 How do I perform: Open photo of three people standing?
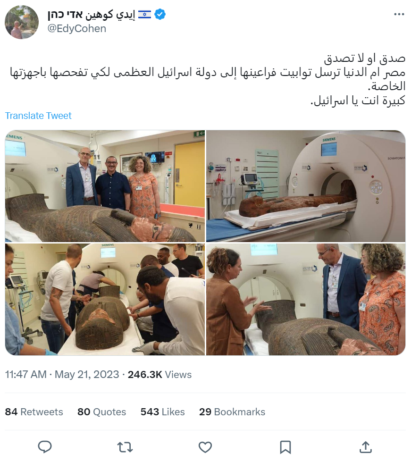click(x=105, y=186)
